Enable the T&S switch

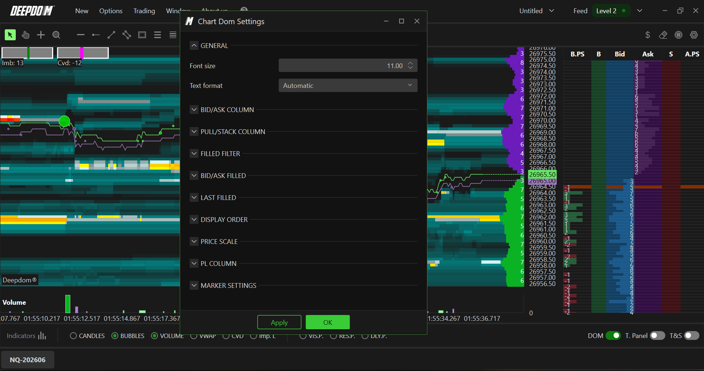(x=692, y=335)
